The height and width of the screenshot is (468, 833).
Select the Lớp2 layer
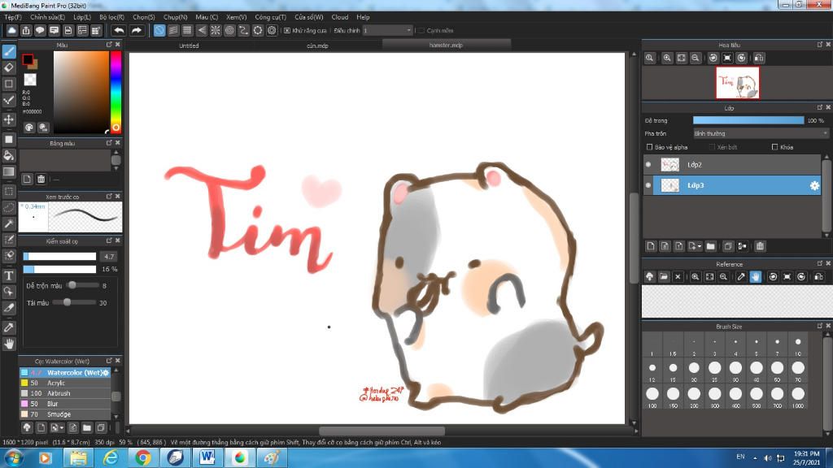[x=732, y=164]
